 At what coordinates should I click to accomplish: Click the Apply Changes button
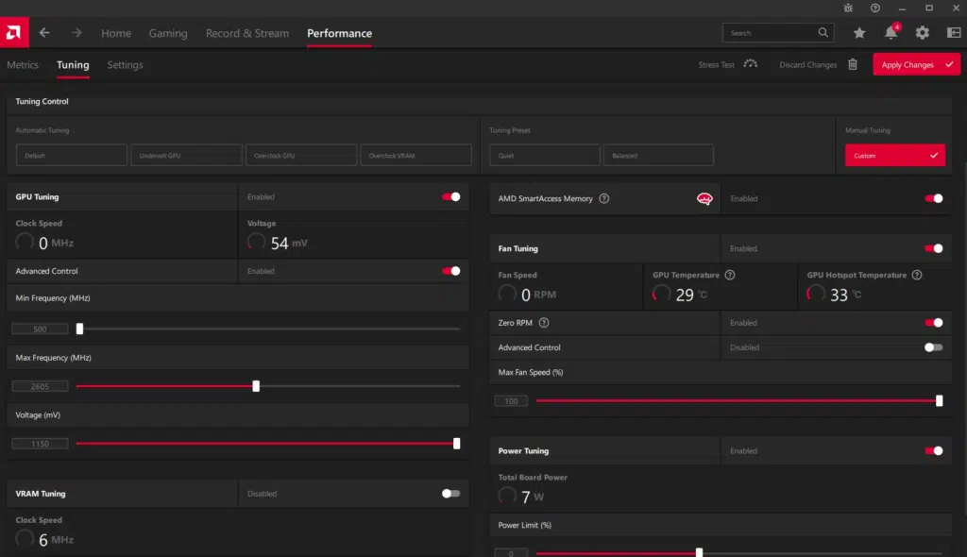pos(916,65)
